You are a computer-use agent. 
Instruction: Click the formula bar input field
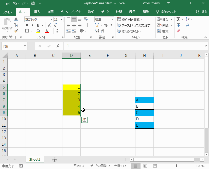point(134,46)
